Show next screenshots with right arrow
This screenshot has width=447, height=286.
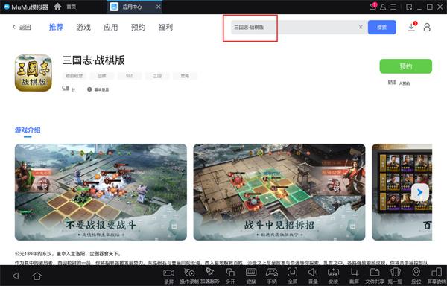click(419, 192)
